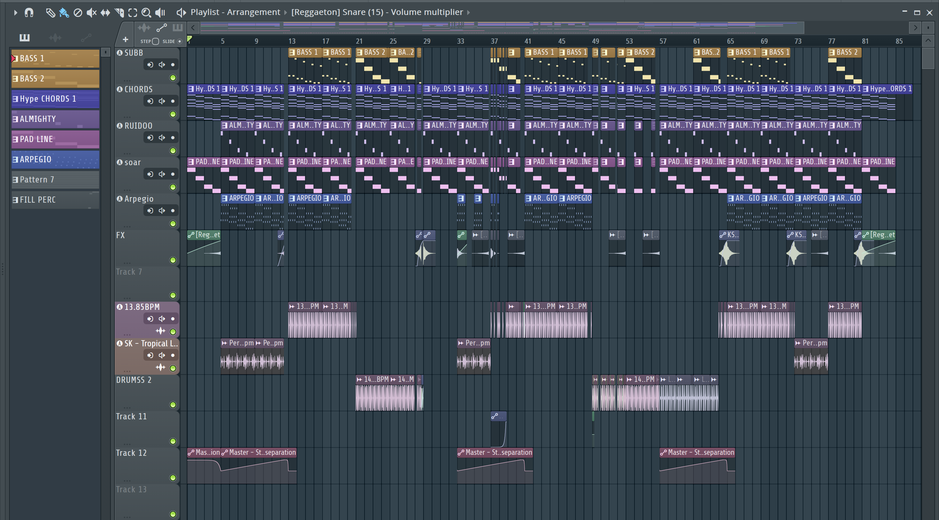The image size is (939, 520).
Task: Show audio clips in the picker
Action: coord(55,37)
